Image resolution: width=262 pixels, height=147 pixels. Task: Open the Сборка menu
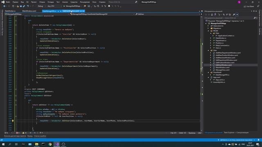(42, 2)
